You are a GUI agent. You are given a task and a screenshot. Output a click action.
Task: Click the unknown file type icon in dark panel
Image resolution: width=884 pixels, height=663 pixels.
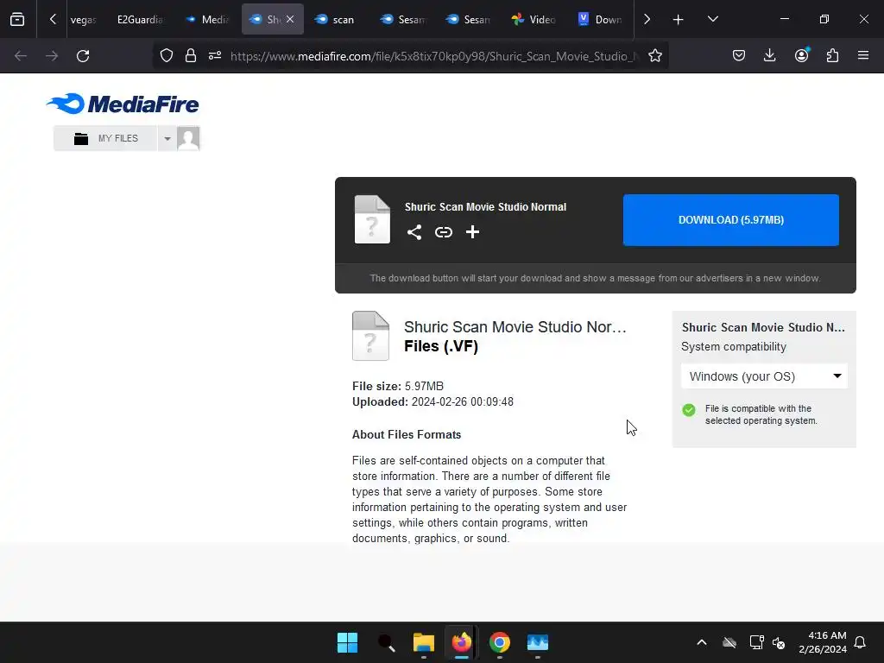(x=372, y=219)
